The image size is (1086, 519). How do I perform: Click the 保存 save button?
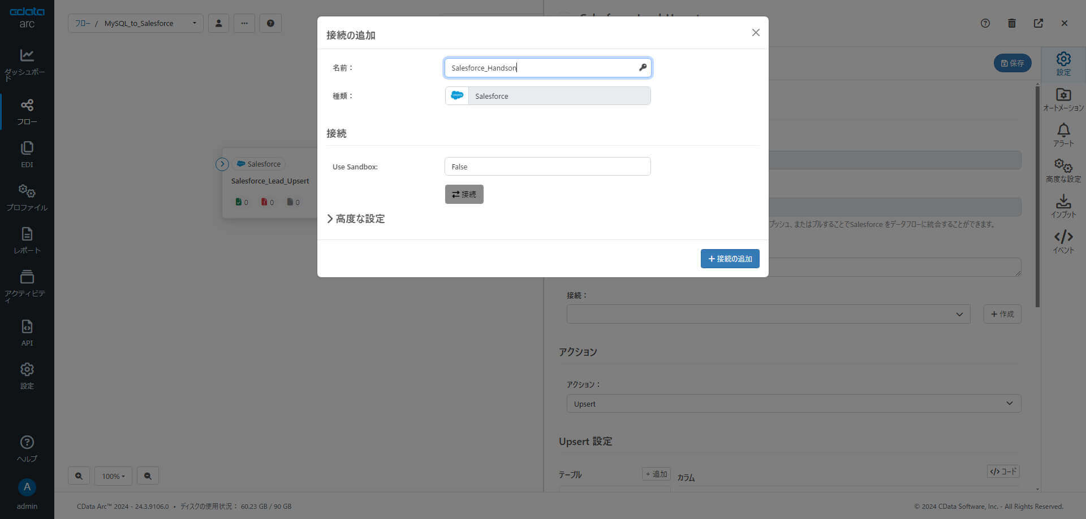(1012, 63)
